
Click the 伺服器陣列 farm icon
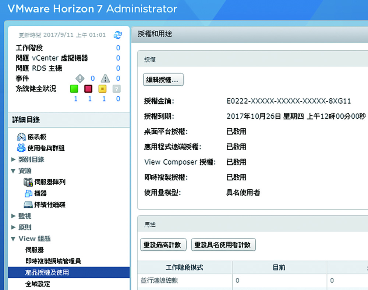point(28,182)
